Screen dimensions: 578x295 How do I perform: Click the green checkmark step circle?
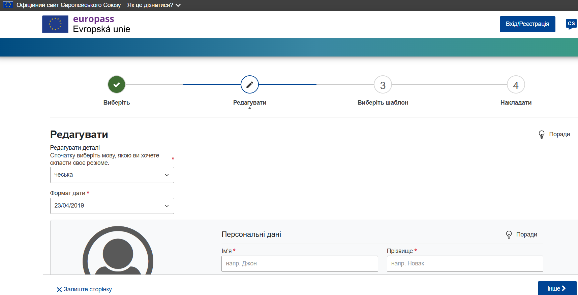coord(117,84)
